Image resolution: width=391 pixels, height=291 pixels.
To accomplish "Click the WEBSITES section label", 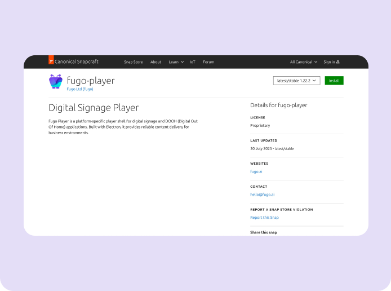I will coord(259,164).
